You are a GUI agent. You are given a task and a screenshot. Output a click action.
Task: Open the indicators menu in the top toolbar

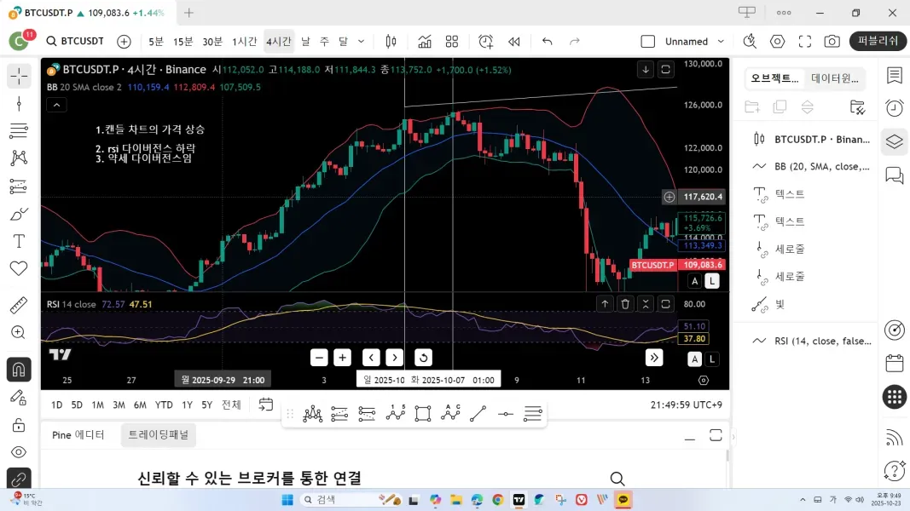click(423, 40)
